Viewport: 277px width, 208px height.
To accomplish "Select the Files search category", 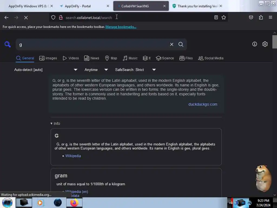I will [x=186, y=58].
